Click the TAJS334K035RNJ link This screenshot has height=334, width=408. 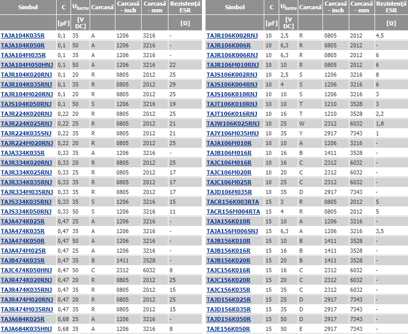[26, 202]
